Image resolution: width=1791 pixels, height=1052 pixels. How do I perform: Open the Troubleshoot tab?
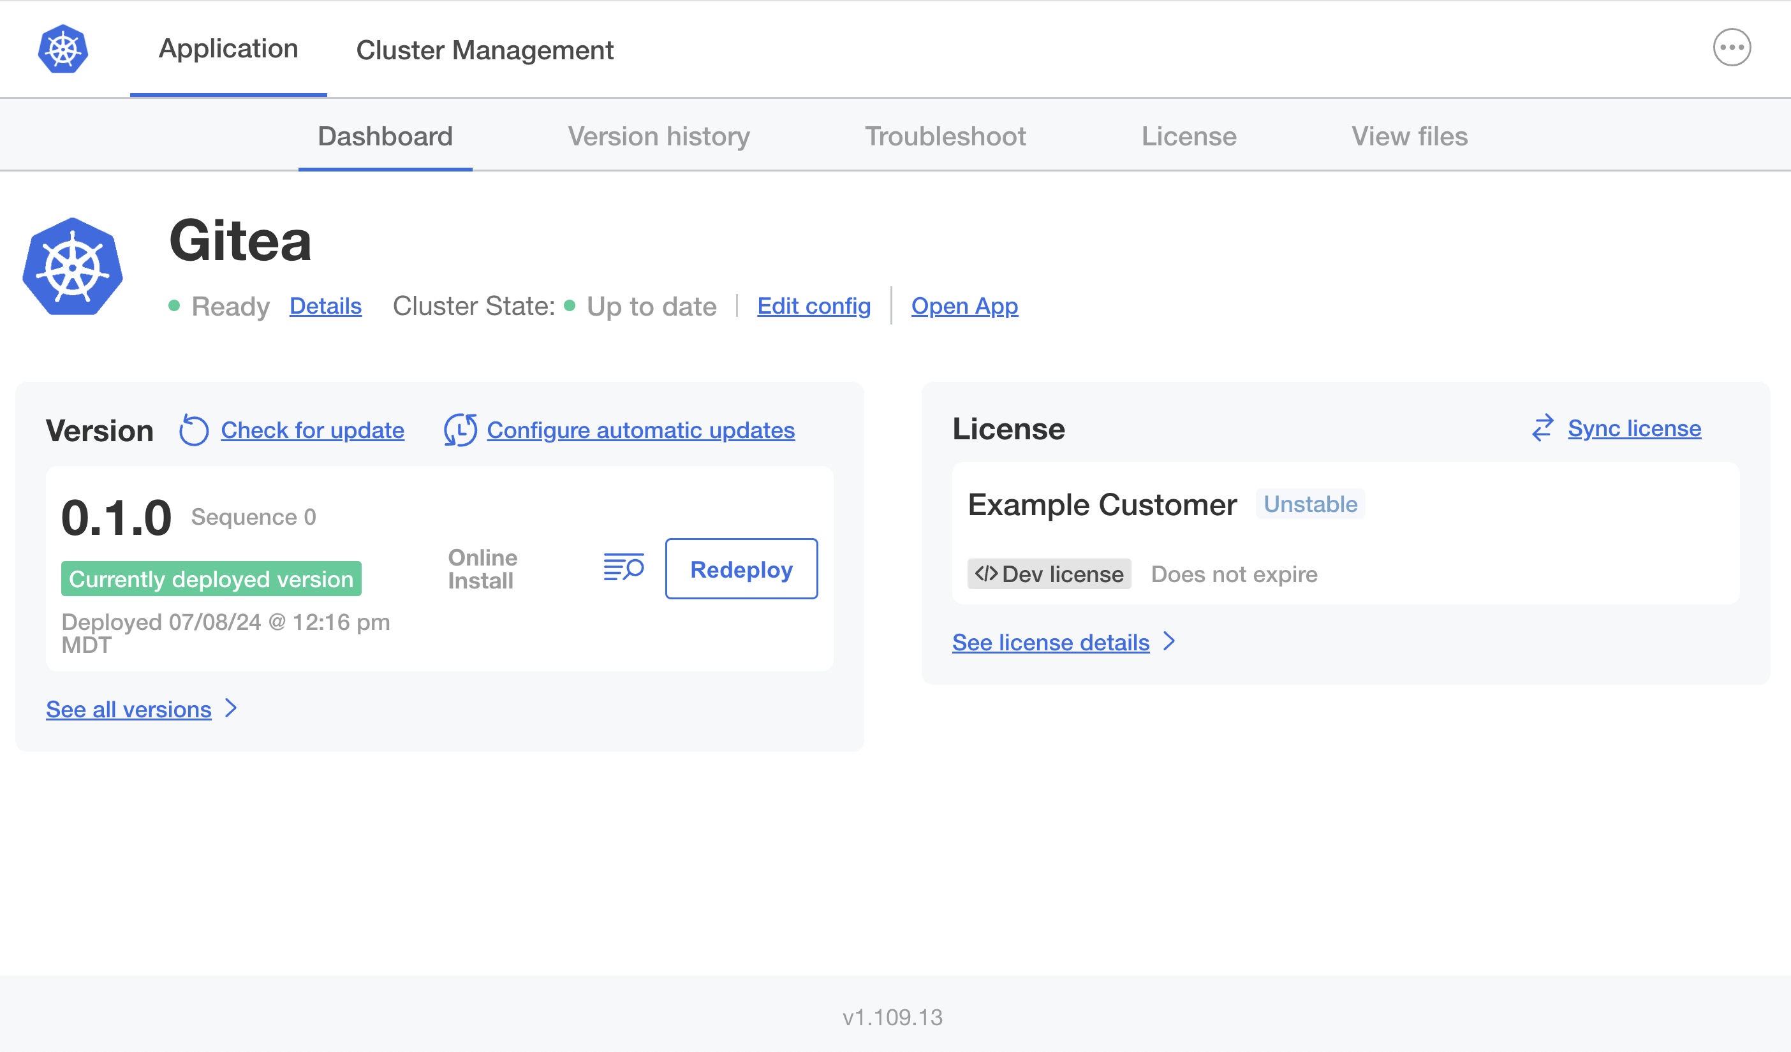945,136
